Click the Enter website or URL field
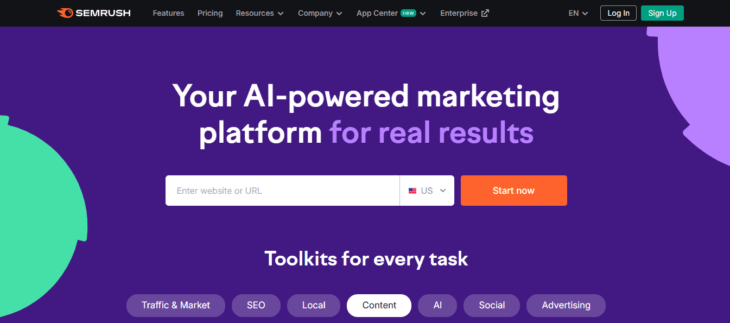 (282, 191)
